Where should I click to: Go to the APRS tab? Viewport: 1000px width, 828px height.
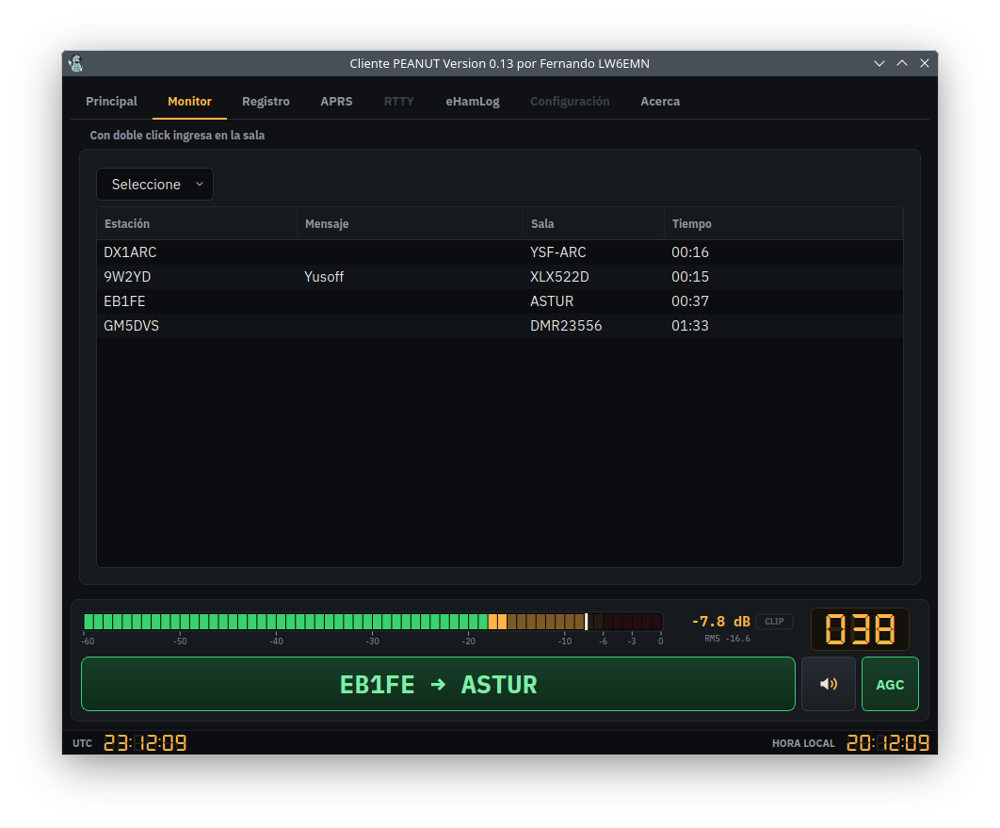(x=336, y=102)
